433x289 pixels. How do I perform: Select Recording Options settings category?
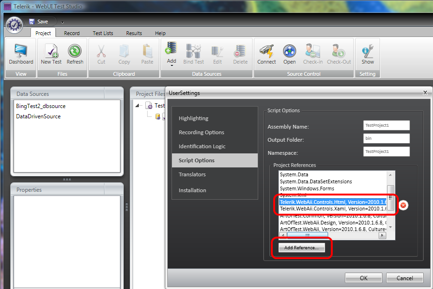[215, 132]
